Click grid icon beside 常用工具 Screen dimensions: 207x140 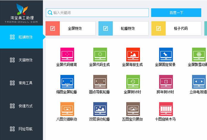(12, 83)
